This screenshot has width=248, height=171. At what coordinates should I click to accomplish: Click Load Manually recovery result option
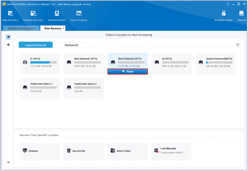pos(171,152)
